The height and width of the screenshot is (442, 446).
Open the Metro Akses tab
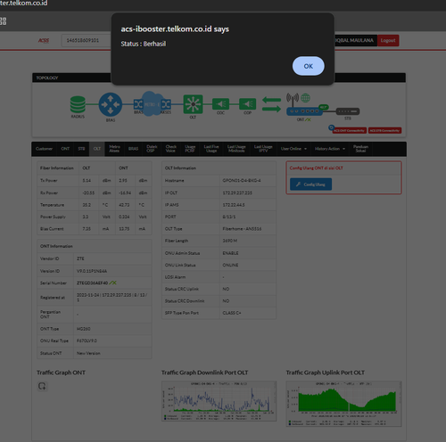(114, 149)
